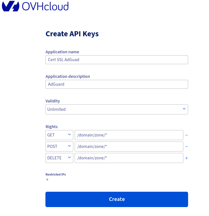Image resolution: width=209 pixels, height=216 pixels.
Task: Expand the DELETE method dropdown
Action: click(59, 158)
